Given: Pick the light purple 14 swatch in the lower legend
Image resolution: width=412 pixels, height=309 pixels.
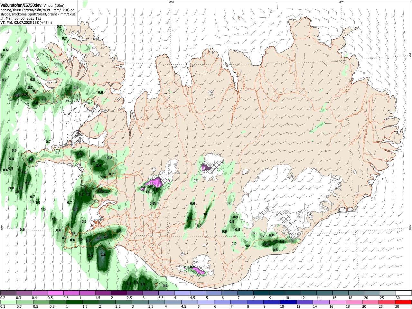Looking at the screenshot, I should pyautogui.click(x=321, y=302).
